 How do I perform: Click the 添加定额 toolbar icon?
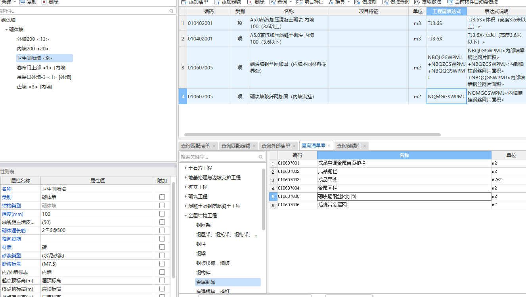pos(217,2)
